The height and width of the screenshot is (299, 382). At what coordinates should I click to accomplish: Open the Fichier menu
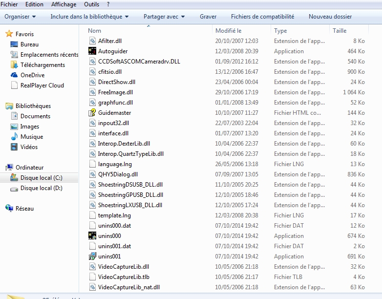coord(9,4)
